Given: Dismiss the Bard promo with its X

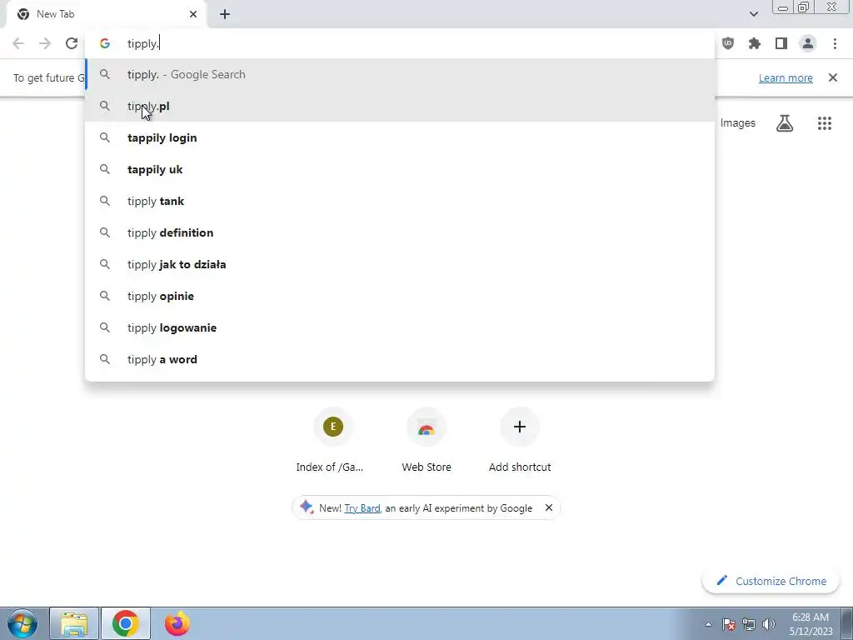Looking at the screenshot, I should 549,507.
